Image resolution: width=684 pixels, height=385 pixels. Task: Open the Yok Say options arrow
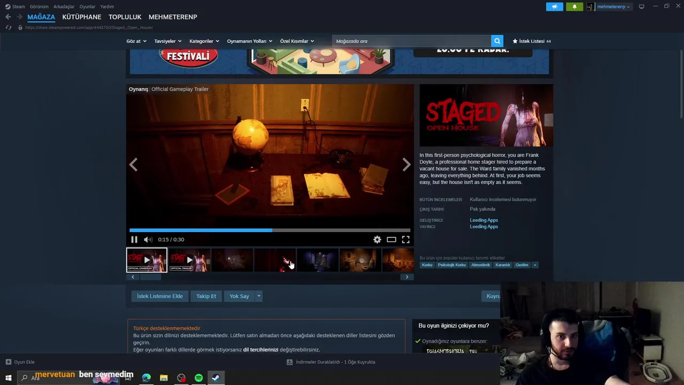[259, 296]
